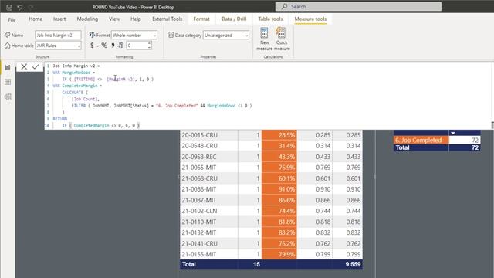Select row 21-0132-MIT in table
Screen dimensions: 494x278
(271, 232)
